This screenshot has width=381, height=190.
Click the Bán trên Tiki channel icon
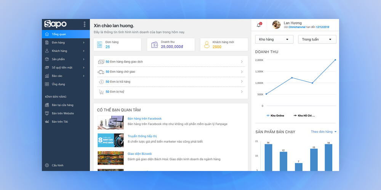(47, 122)
